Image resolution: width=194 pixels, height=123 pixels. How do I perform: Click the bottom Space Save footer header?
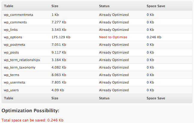point(156,98)
